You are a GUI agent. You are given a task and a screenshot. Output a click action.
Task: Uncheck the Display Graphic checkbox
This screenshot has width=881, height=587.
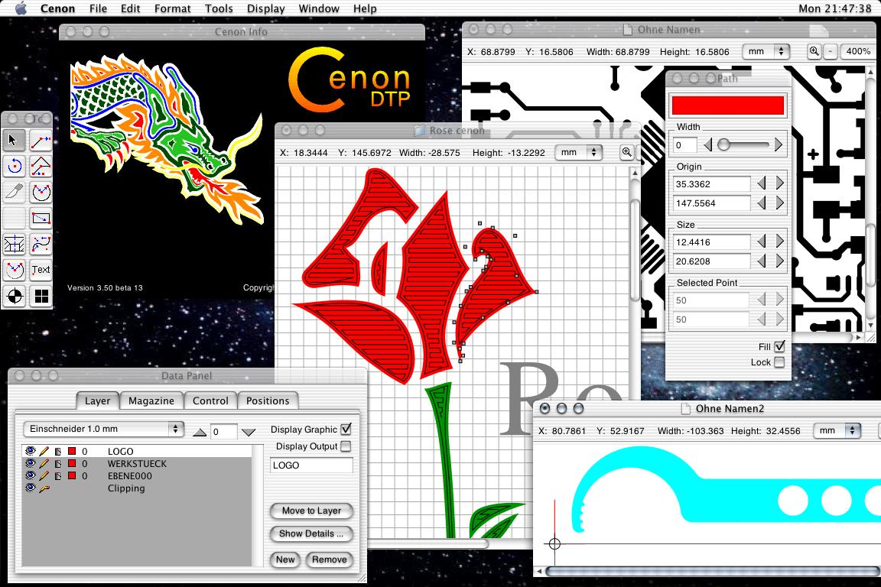[x=346, y=430]
